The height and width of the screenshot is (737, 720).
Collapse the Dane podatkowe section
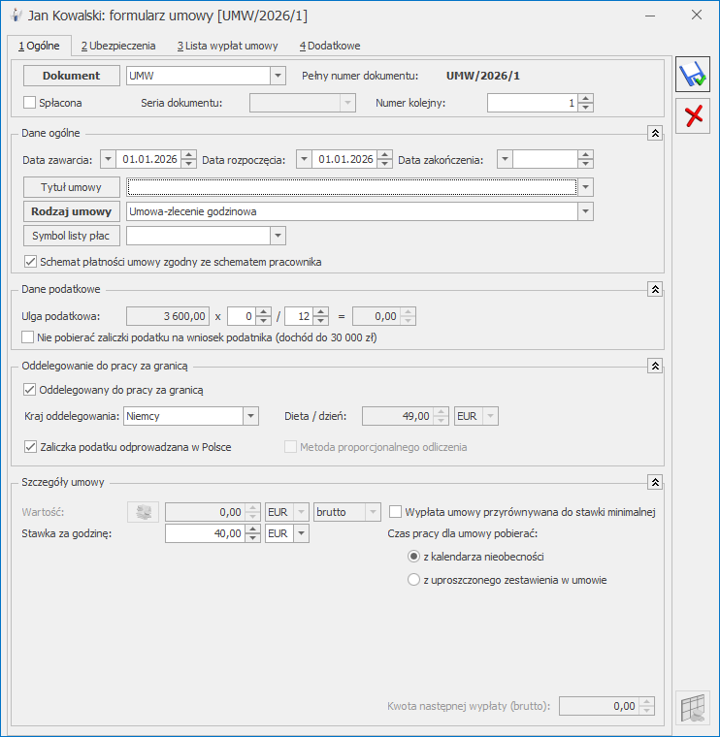click(x=655, y=289)
